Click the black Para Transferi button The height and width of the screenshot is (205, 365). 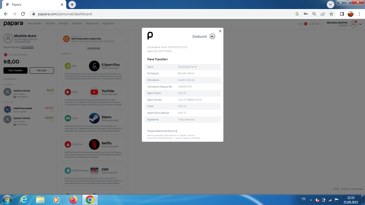coord(15,70)
